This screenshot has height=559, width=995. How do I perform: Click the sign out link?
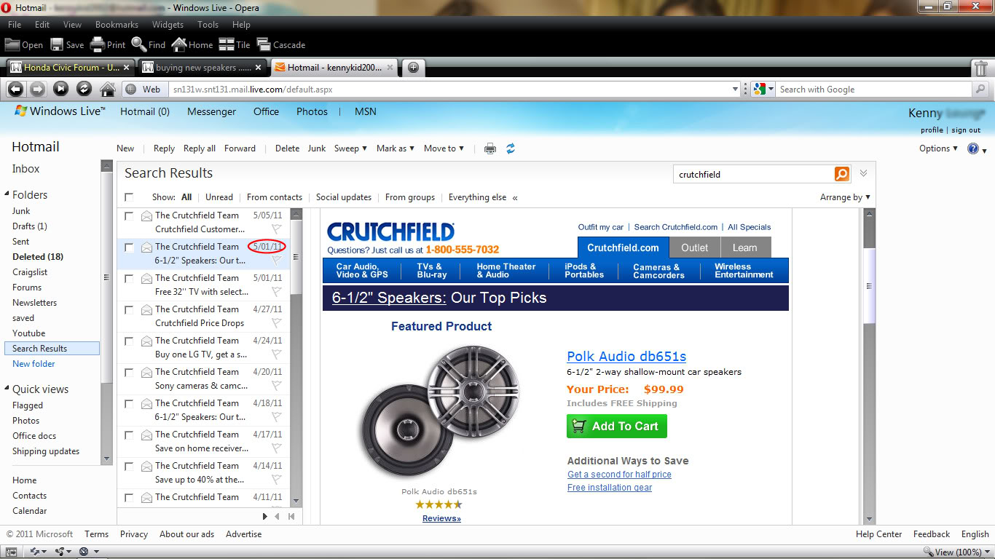pyautogui.click(x=966, y=130)
